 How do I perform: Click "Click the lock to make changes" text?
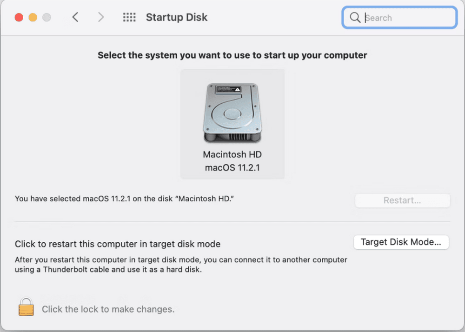coord(108,309)
